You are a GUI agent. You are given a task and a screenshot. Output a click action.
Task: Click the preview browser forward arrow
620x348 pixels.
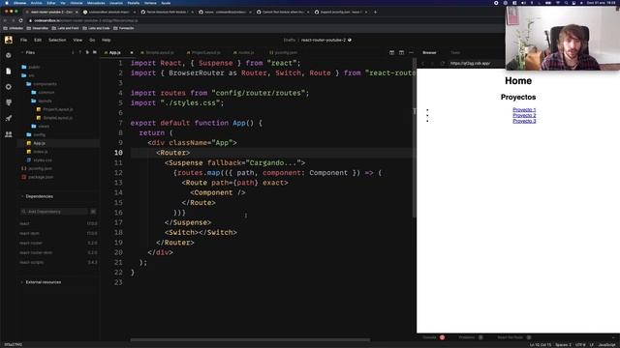tap(432, 63)
